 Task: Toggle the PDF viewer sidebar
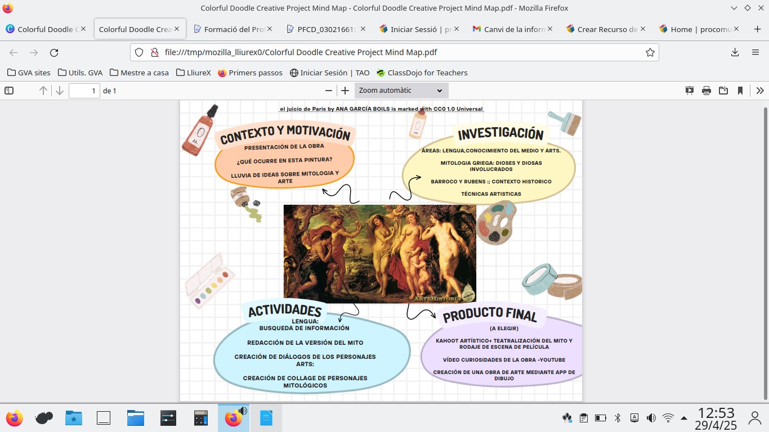(x=9, y=91)
